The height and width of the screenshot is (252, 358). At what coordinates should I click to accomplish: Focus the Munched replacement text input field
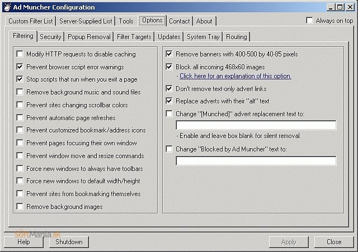pos(256,125)
